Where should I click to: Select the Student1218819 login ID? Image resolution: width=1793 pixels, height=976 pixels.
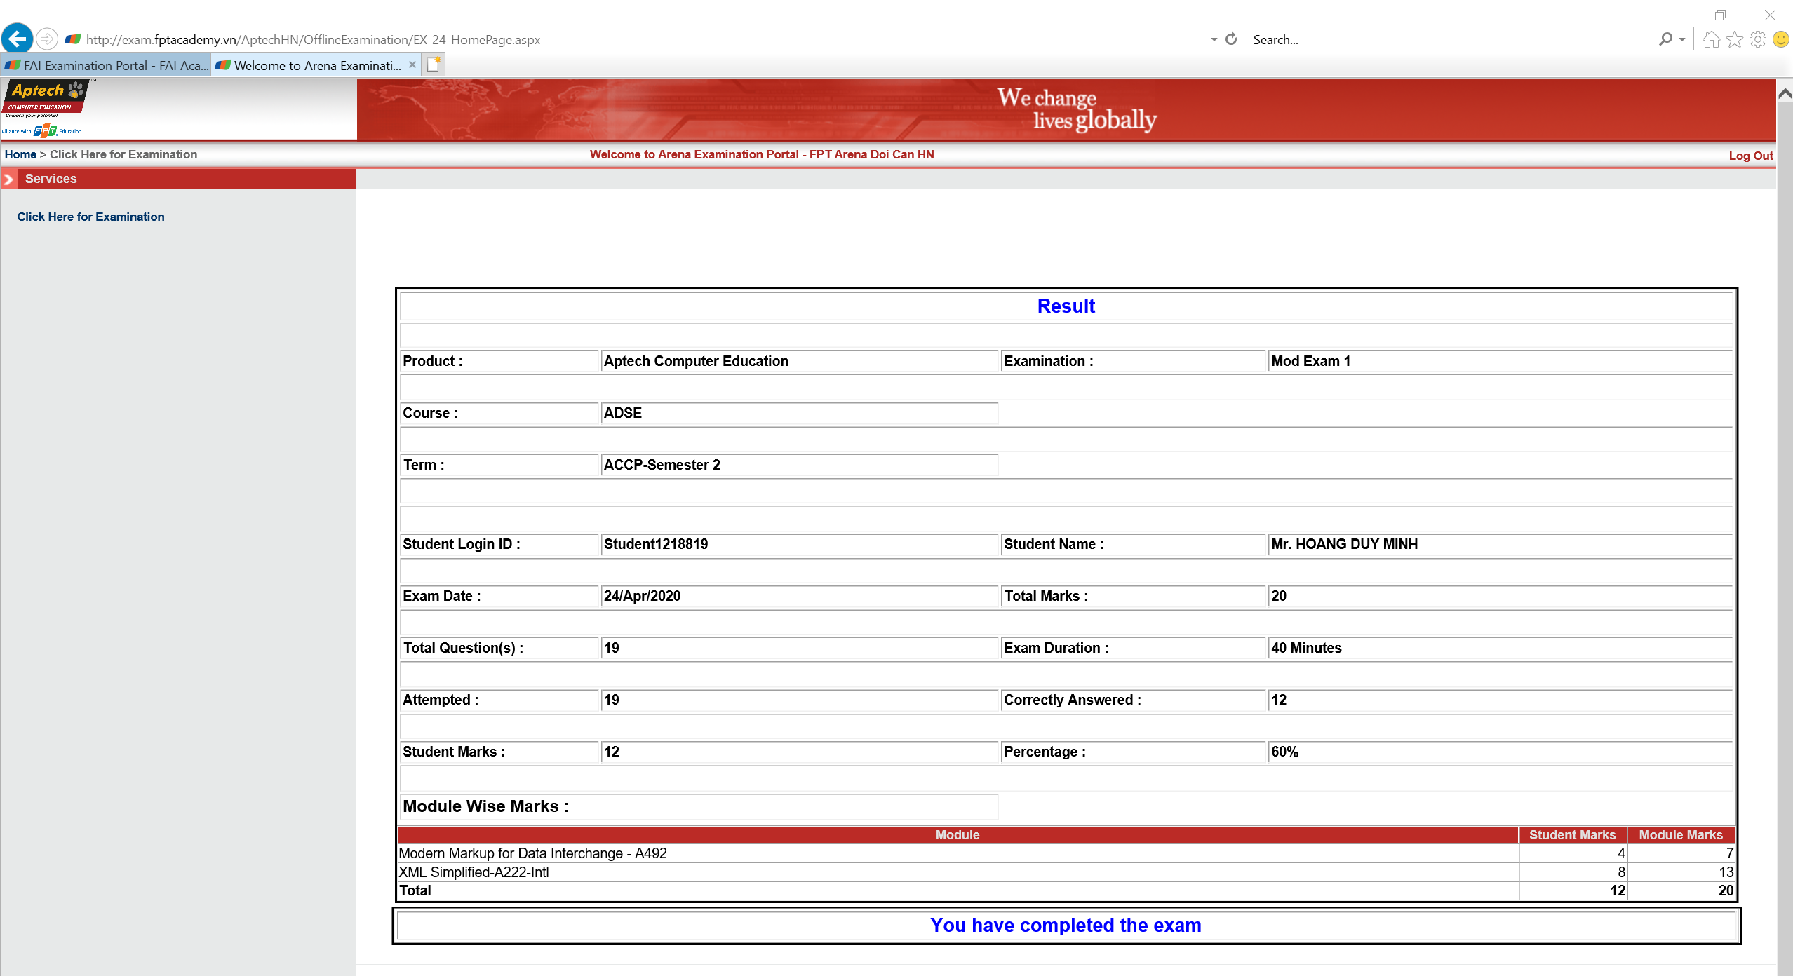(x=655, y=544)
